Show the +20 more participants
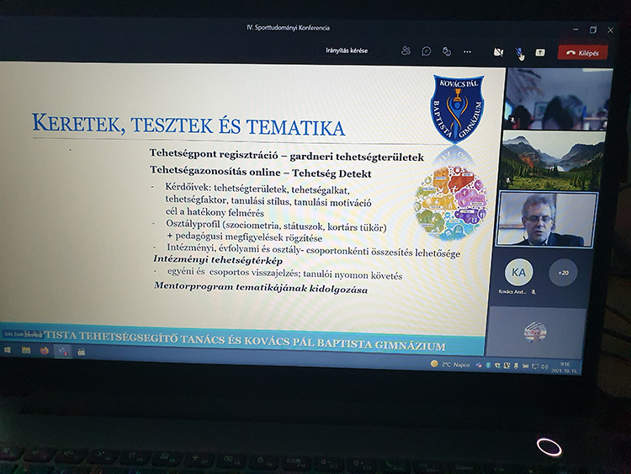The height and width of the screenshot is (474, 631). pyautogui.click(x=563, y=273)
